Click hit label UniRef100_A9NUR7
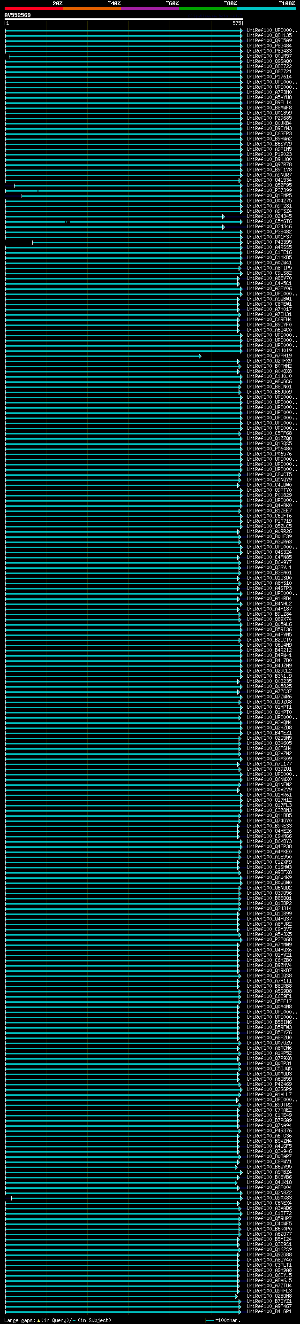The height and width of the screenshot is (1324, 300). point(269,175)
